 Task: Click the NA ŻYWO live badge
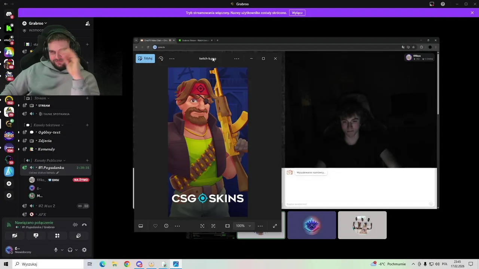coord(81,180)
